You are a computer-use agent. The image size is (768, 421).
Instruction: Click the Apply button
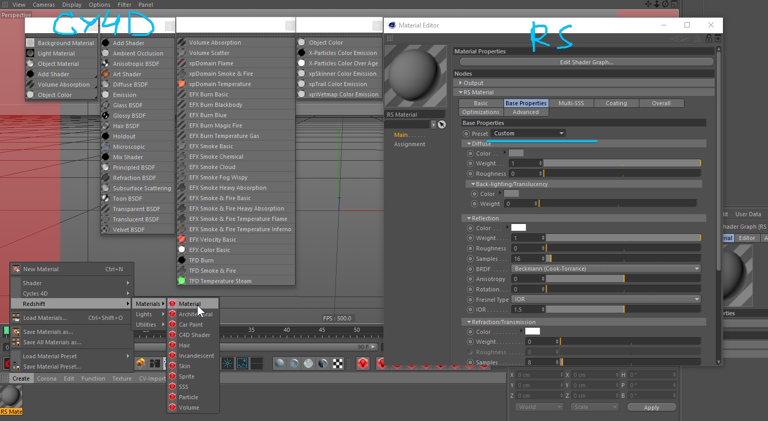651,408
